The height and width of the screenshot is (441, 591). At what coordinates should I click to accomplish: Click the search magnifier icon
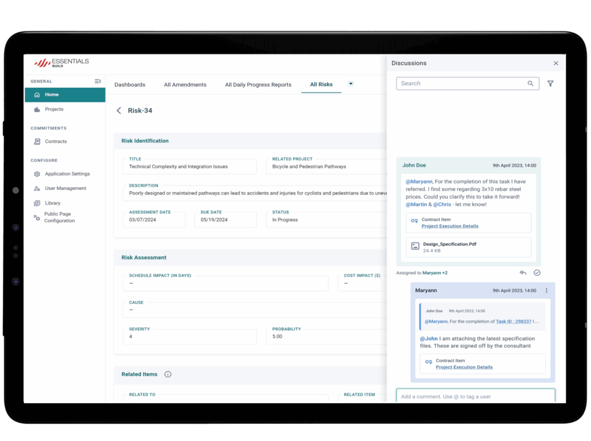coord(531,84)
